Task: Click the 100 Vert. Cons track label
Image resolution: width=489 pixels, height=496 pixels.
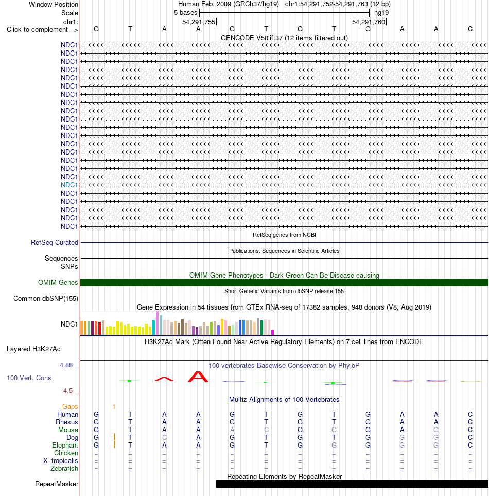Action: (x=29, y=378)
